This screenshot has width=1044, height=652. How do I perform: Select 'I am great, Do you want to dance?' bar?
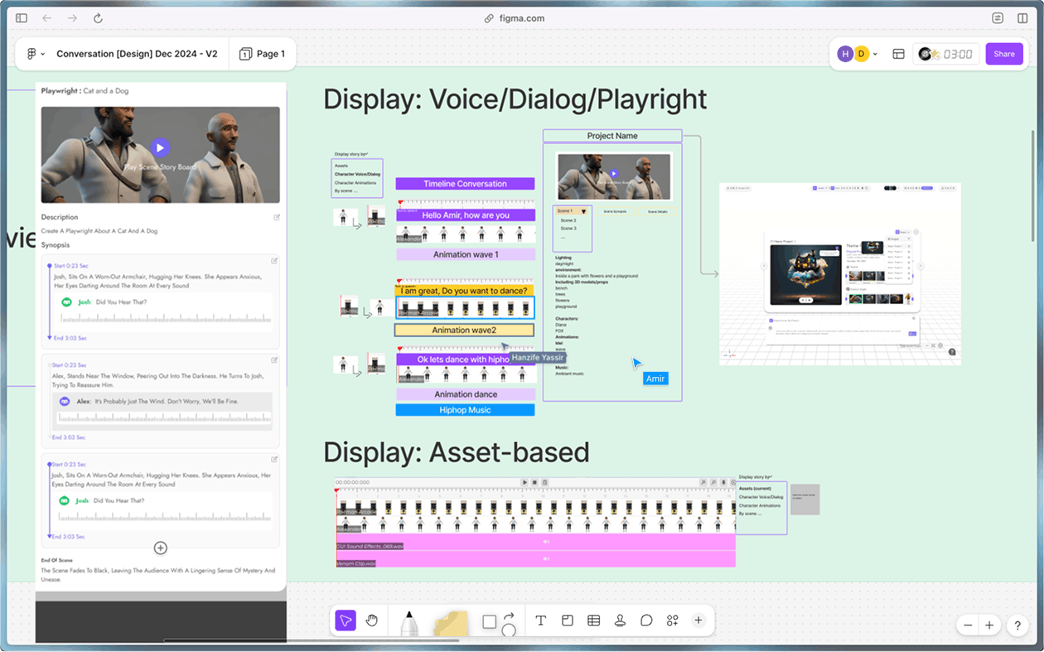click(x=464, y=291)
